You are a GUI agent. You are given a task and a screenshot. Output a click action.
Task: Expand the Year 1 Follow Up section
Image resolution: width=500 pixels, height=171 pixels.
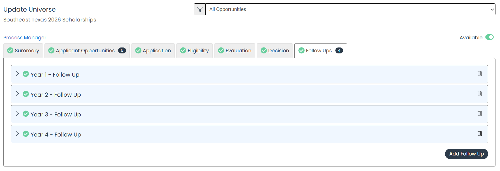pos(17,74)
